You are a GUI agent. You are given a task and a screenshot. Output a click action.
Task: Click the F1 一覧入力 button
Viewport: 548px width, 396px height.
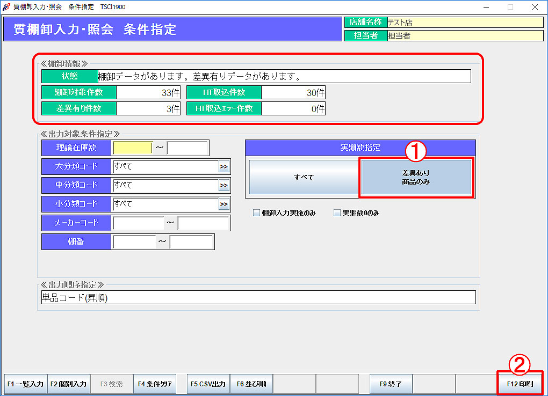click(25, 384)
